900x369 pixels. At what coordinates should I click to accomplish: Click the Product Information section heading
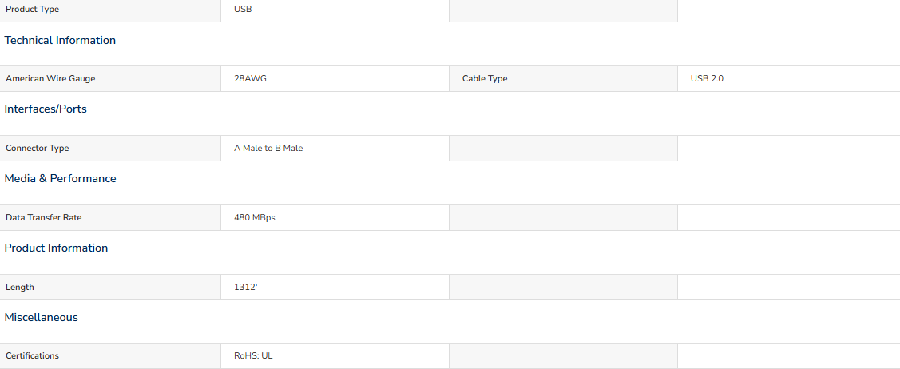pyautogui.click(x=56, y=248)
